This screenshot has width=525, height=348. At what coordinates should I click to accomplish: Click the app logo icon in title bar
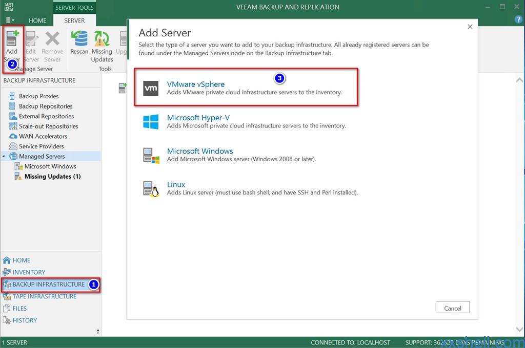coord(8,7)
